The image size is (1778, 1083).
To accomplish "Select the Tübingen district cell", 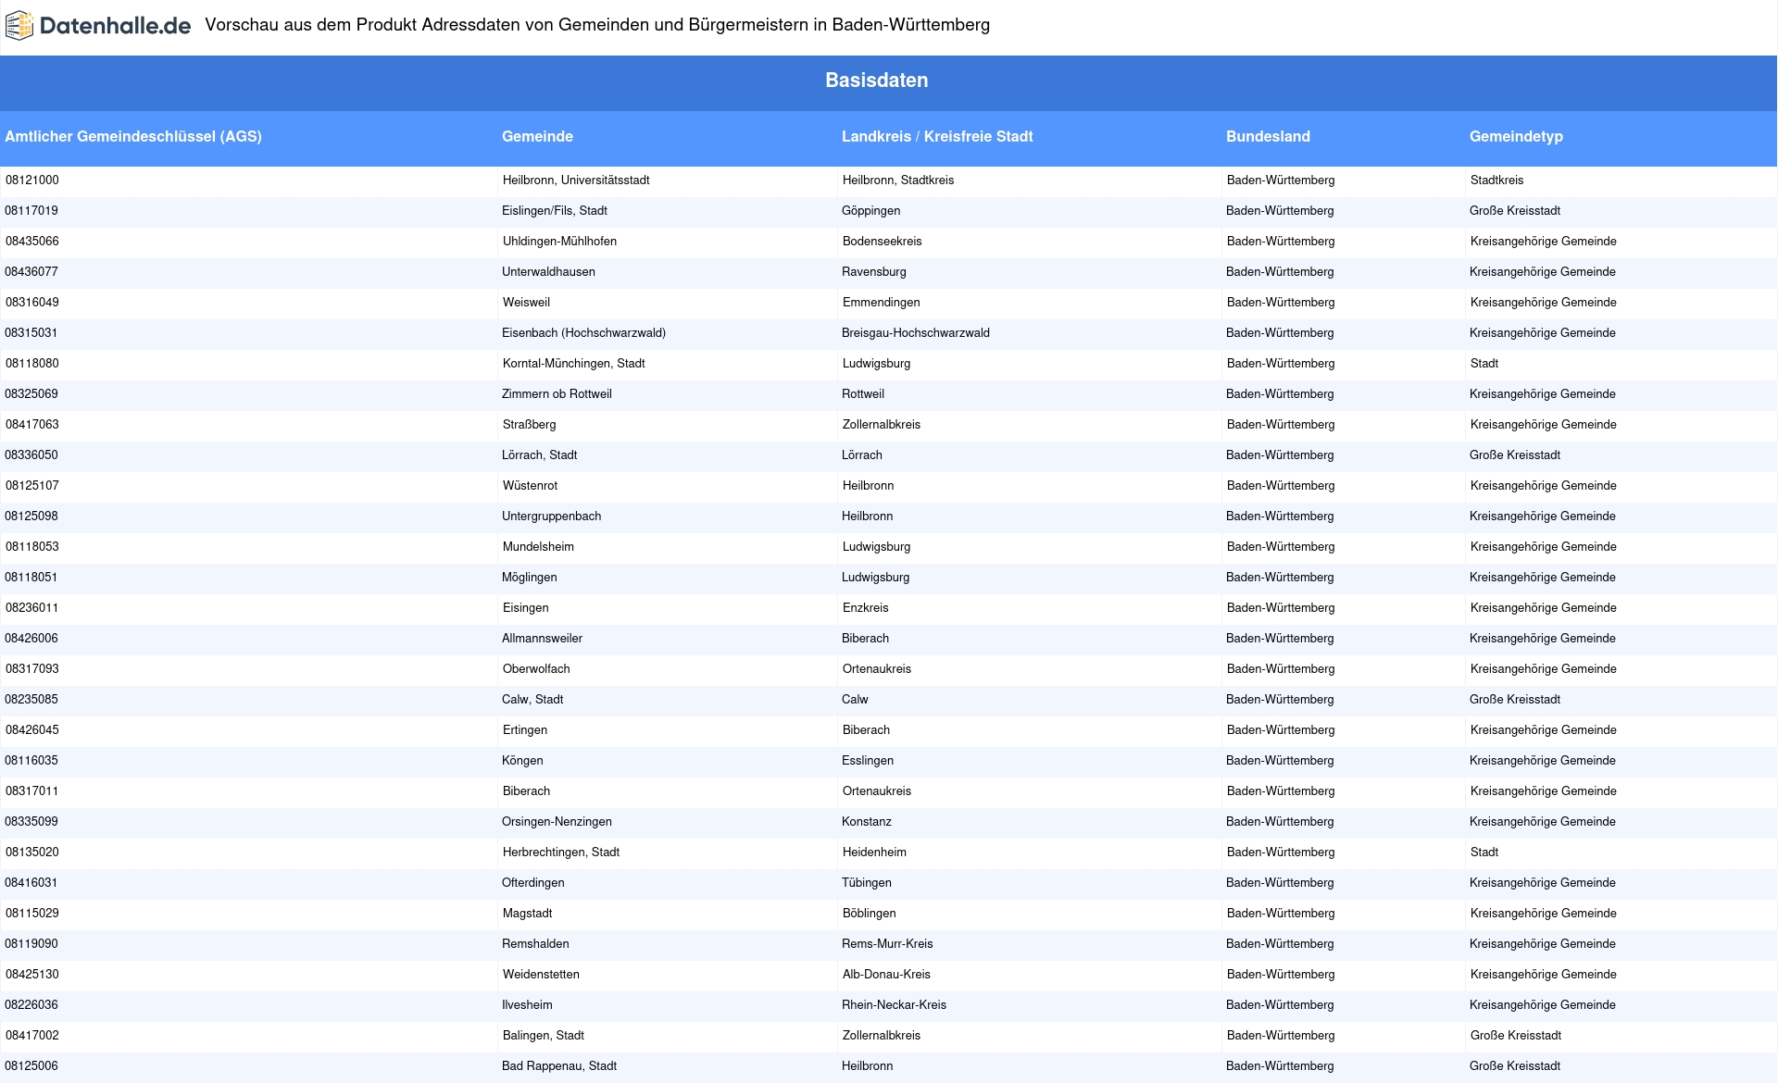I will (867, 883).
